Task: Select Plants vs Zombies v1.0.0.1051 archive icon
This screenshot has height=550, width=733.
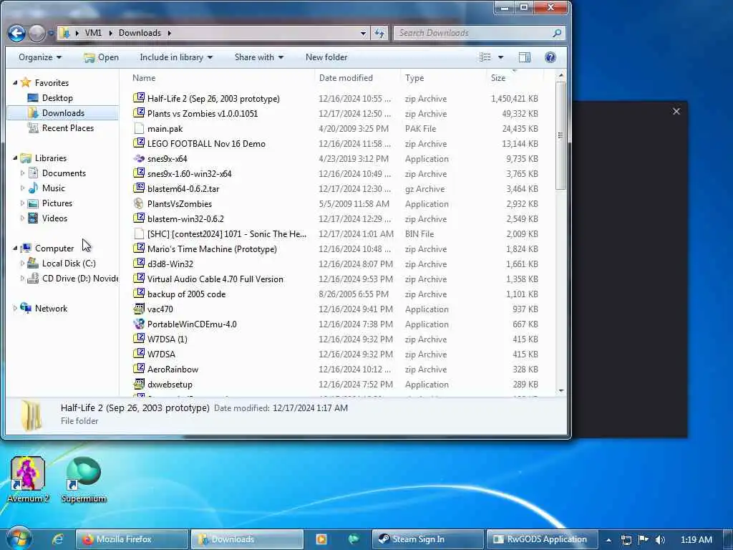Action: point(139,112)
